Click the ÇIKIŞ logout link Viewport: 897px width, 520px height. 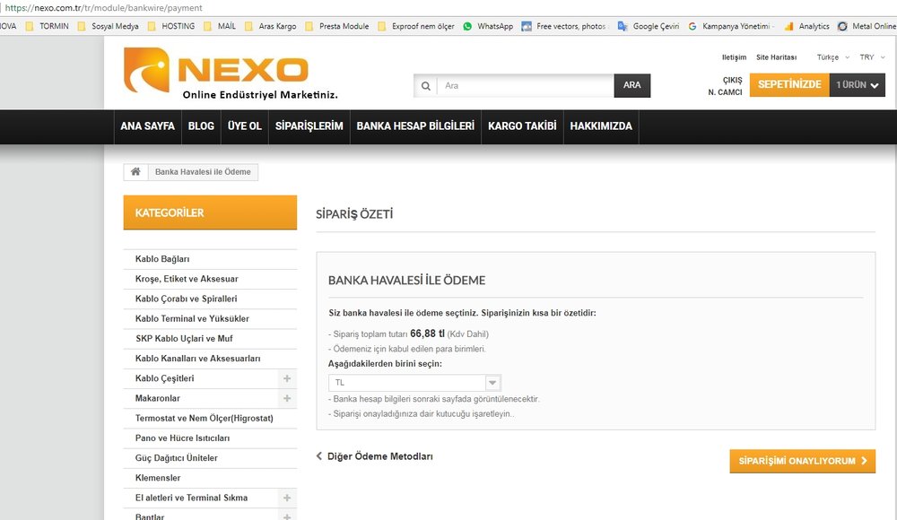(x=732, y=80)
